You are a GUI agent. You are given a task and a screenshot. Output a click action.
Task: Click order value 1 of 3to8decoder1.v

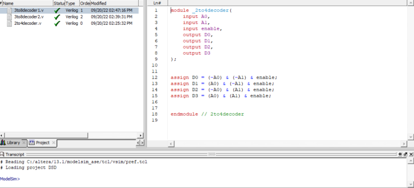click(x=82, y=10)
